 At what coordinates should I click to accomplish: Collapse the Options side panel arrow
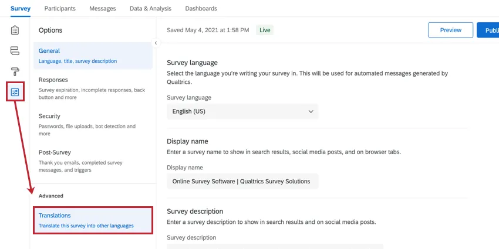(x=156, y=43)
